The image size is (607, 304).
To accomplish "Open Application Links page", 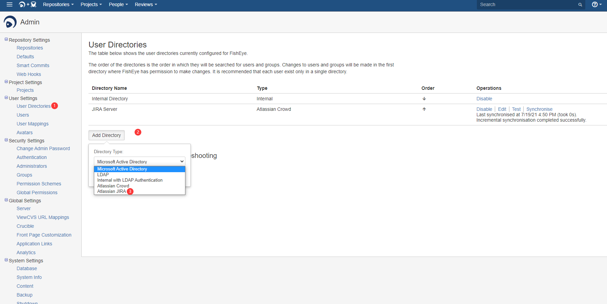I will click(x=34, y=244).
